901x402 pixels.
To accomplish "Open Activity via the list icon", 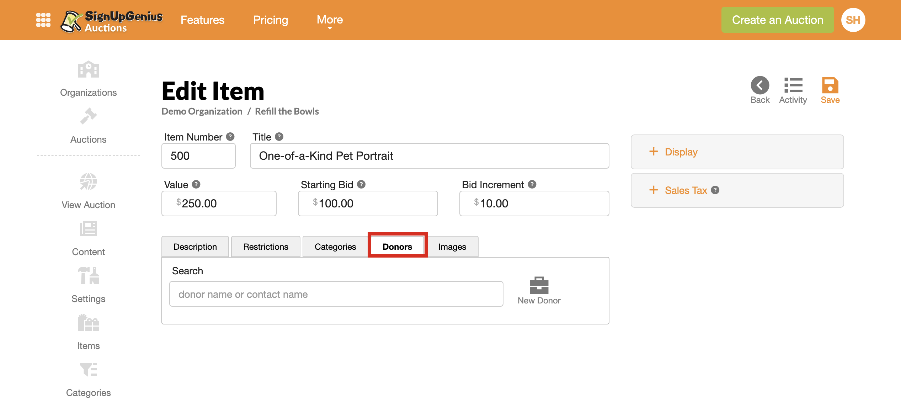I will pos(793,85).
